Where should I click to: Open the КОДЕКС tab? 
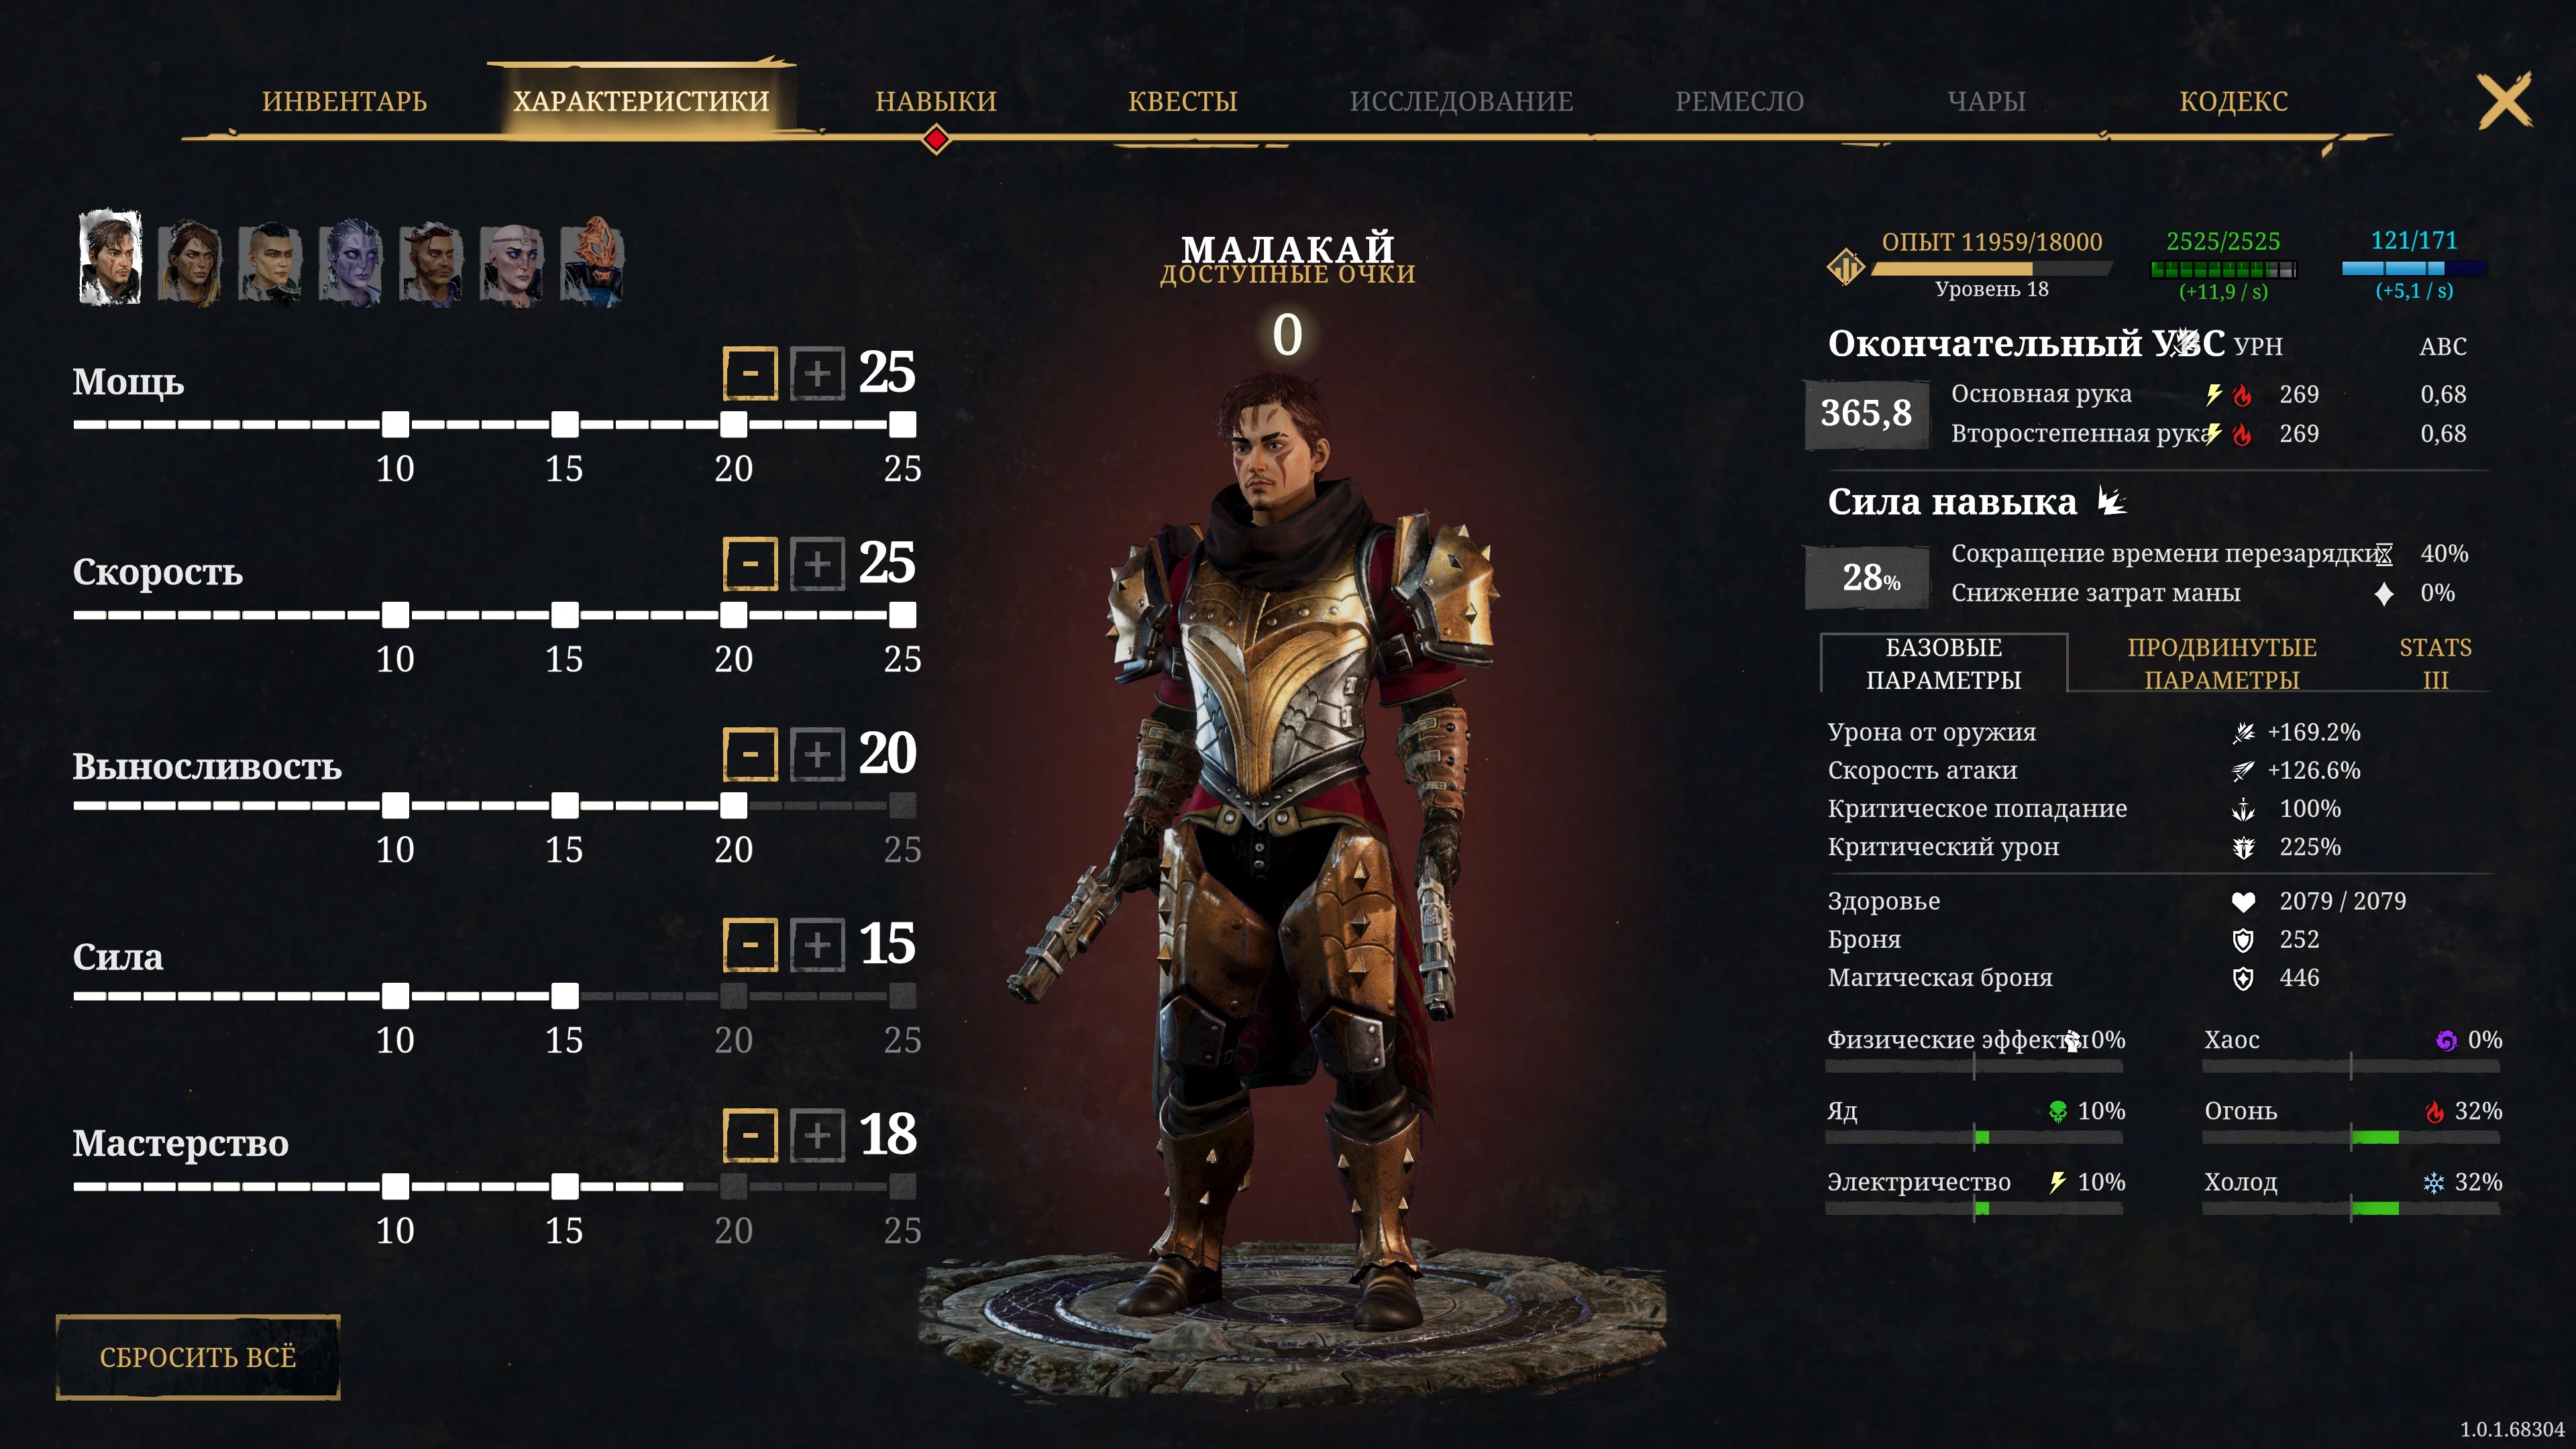point(2233,101)
